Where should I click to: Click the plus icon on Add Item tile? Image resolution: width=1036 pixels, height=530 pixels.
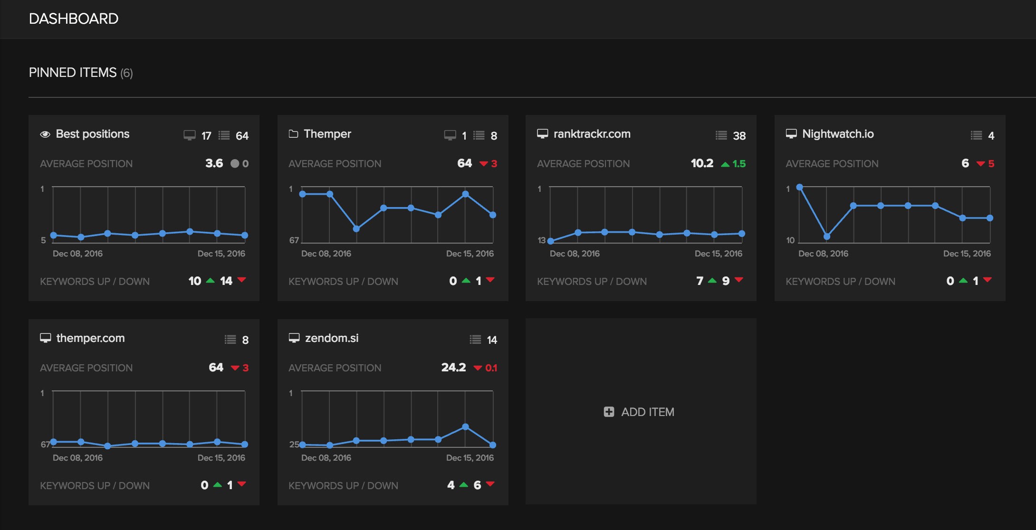click(609, 412)
